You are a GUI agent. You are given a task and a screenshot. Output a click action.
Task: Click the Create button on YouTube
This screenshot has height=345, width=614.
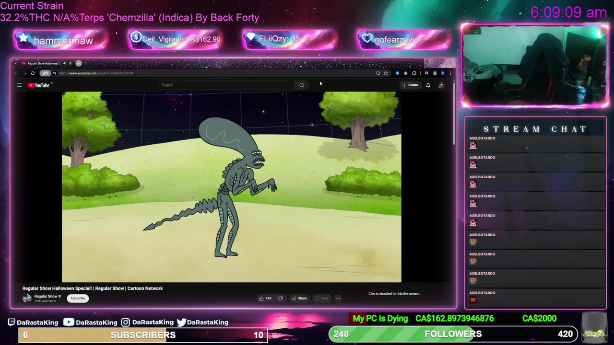tap(411, 85)
